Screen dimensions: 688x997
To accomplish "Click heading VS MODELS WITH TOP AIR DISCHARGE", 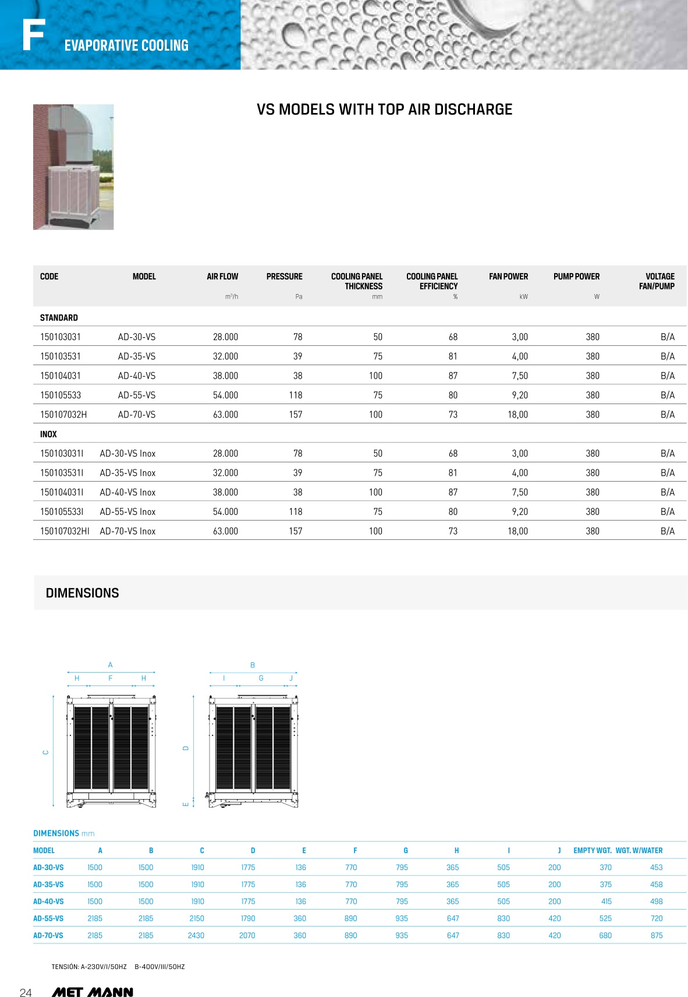I will pyautogui.click(x=385, y=109).
